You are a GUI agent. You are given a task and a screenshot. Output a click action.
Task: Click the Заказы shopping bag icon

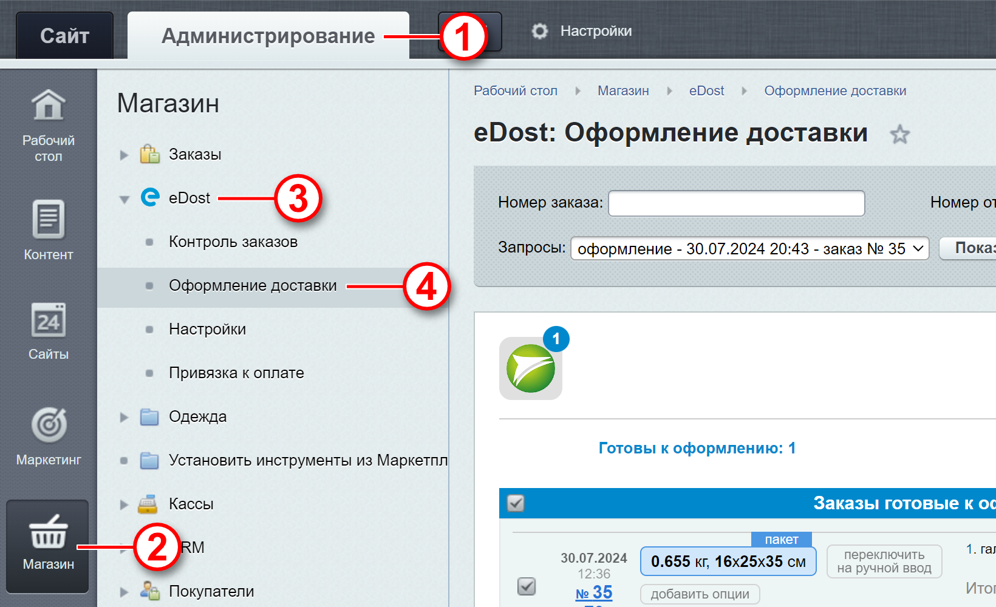(149, 154)
